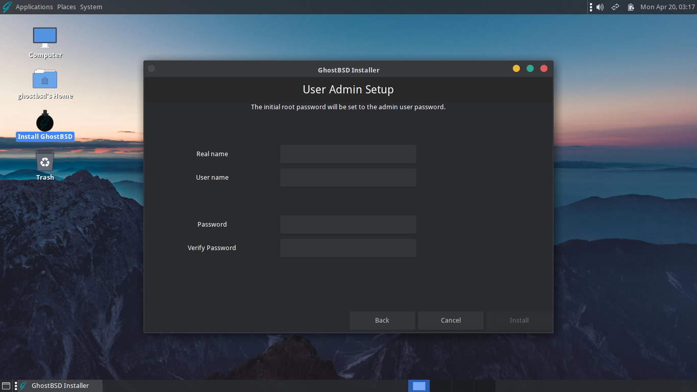
Task: Click the show desktop icon in bottom panel
Action: (x=6, y=386)
